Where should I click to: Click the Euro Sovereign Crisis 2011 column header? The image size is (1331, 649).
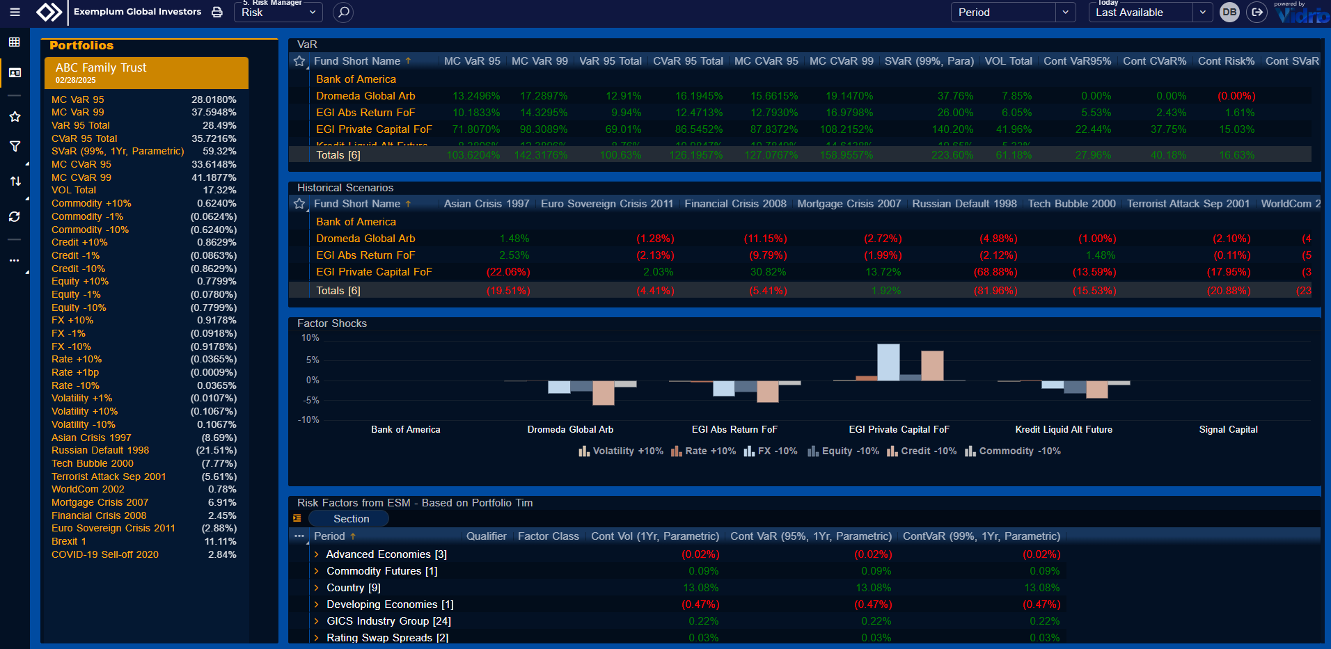pos(606,204)
